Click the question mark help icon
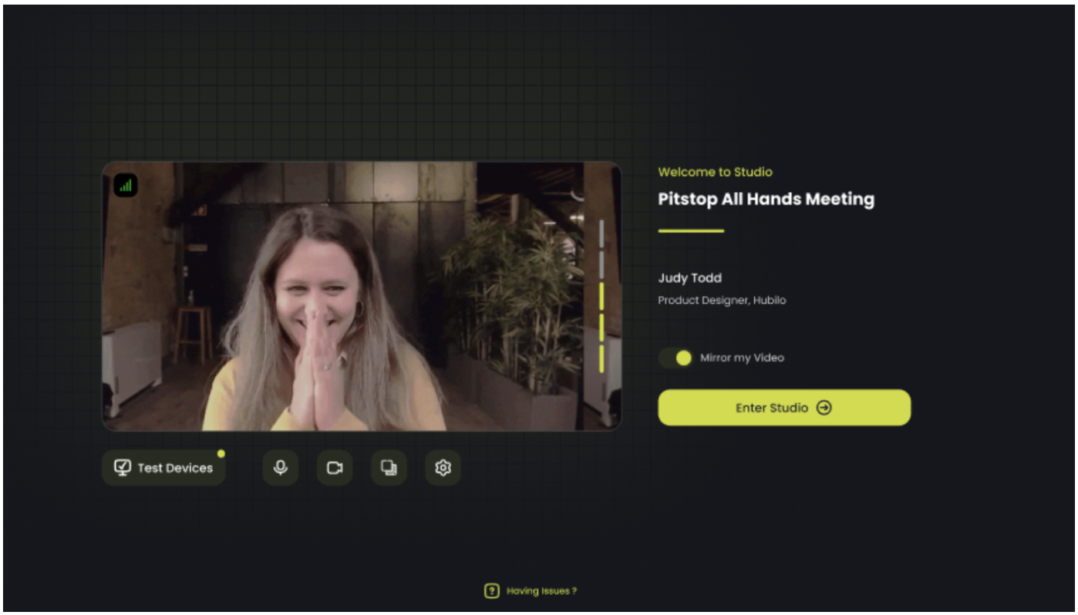The height and width of the screenshot is (615, 1078). pyautogui.click(x=491, y=591)
